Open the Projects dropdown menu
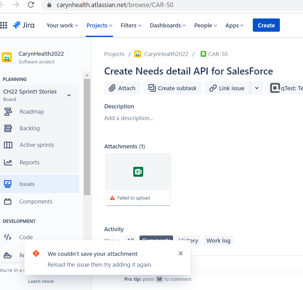This screenshot has height=290, width=303. click(x=99, y=25)
